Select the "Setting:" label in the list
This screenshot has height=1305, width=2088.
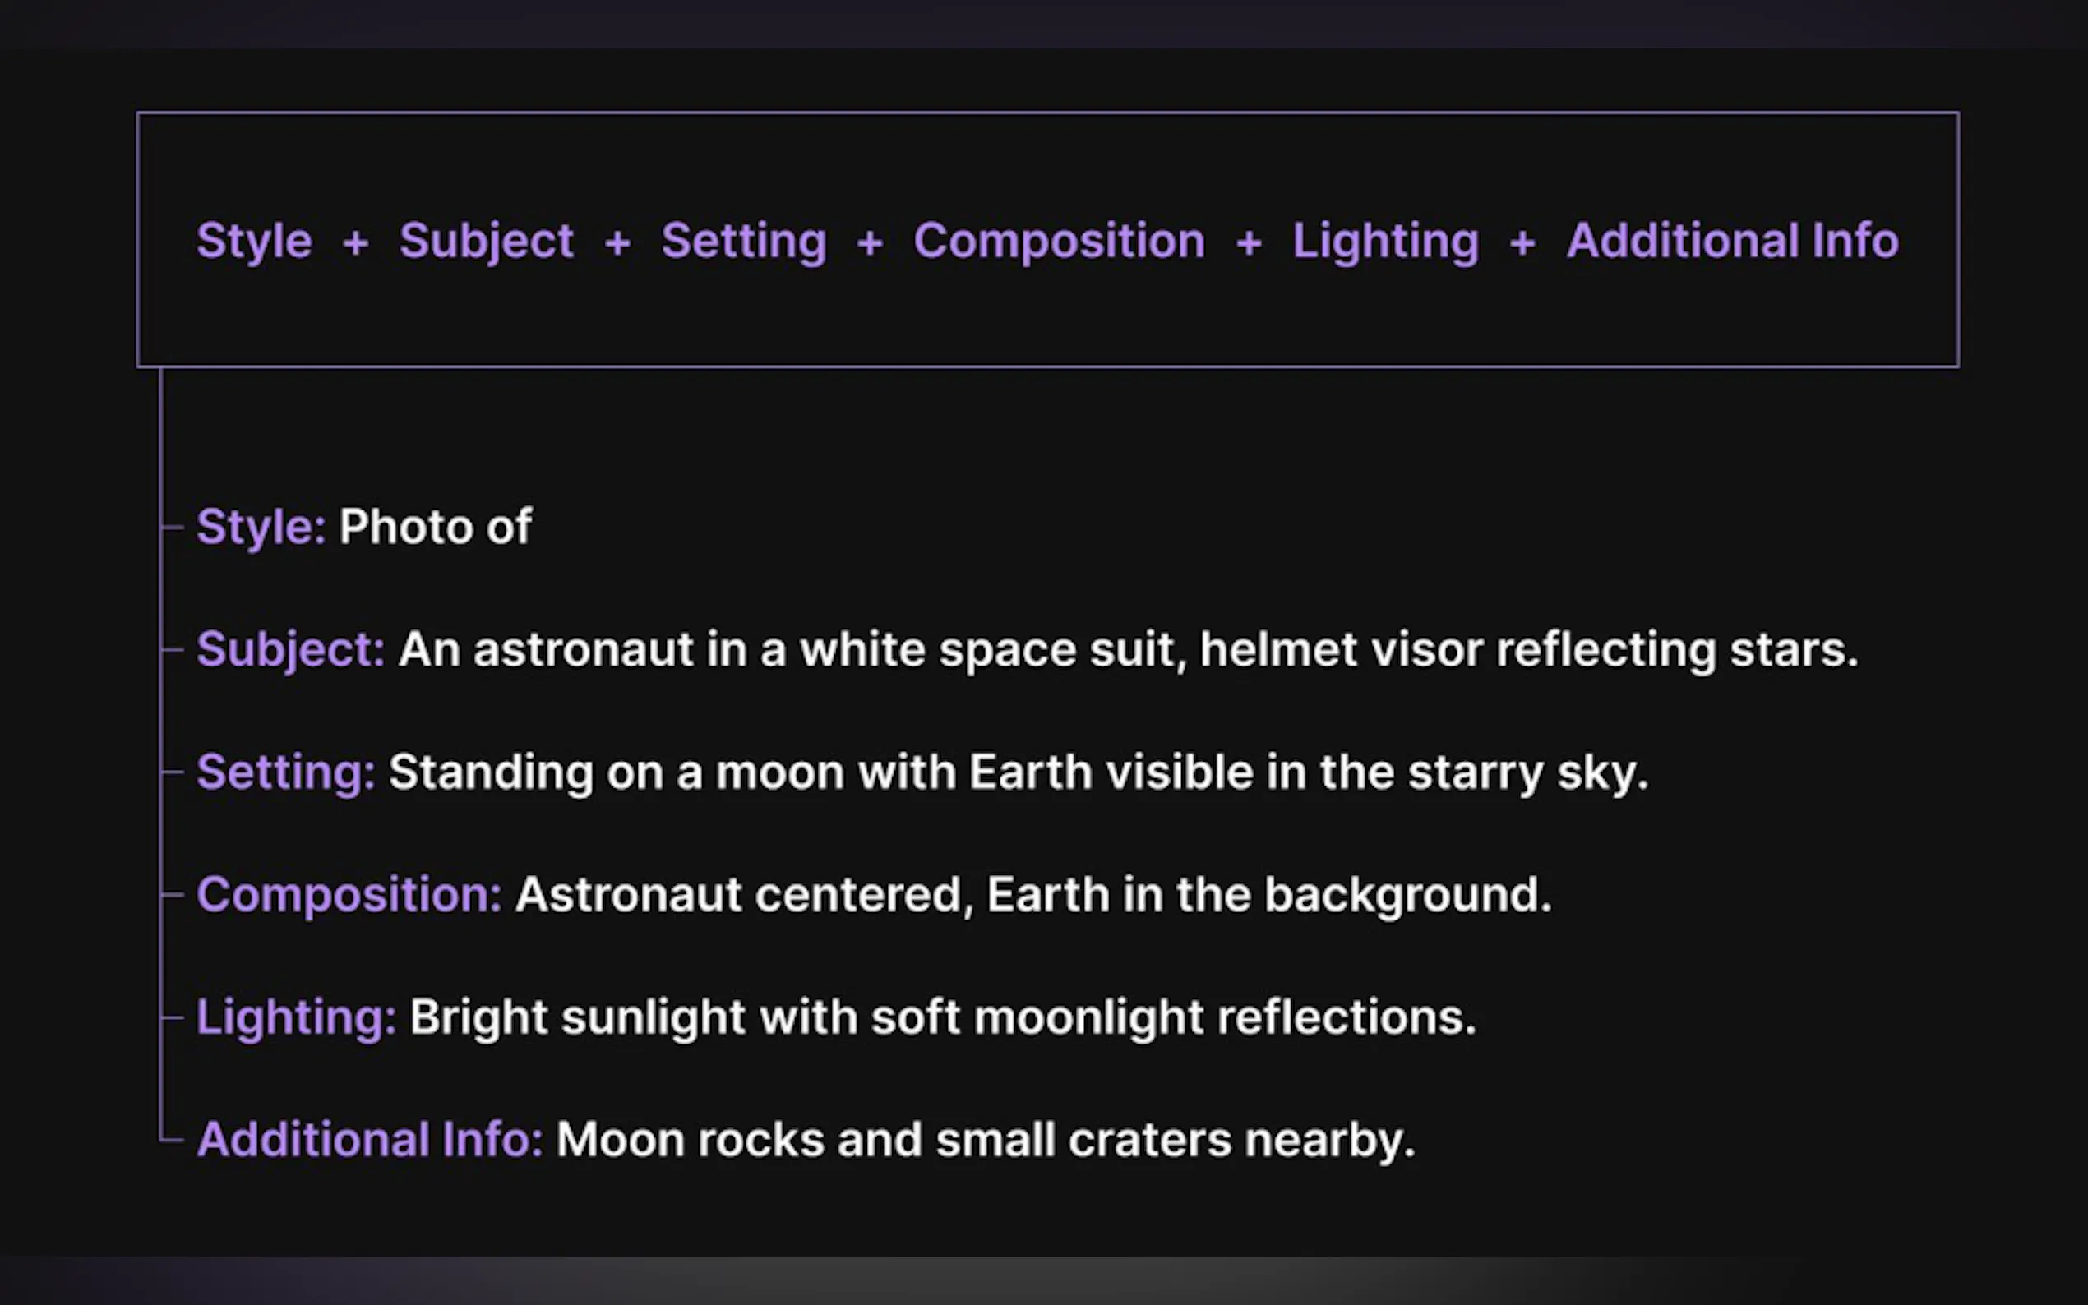point(286,772)
